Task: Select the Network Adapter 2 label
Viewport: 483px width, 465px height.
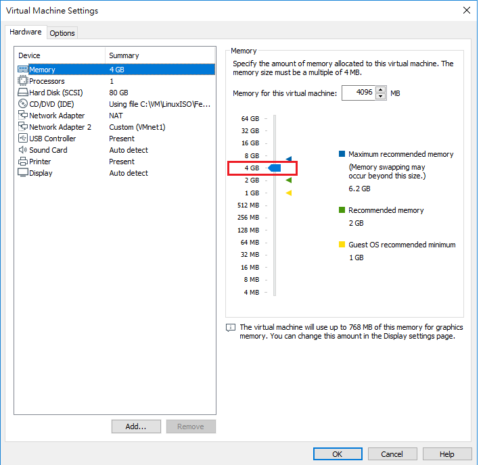Action: (x=60, y=127)
